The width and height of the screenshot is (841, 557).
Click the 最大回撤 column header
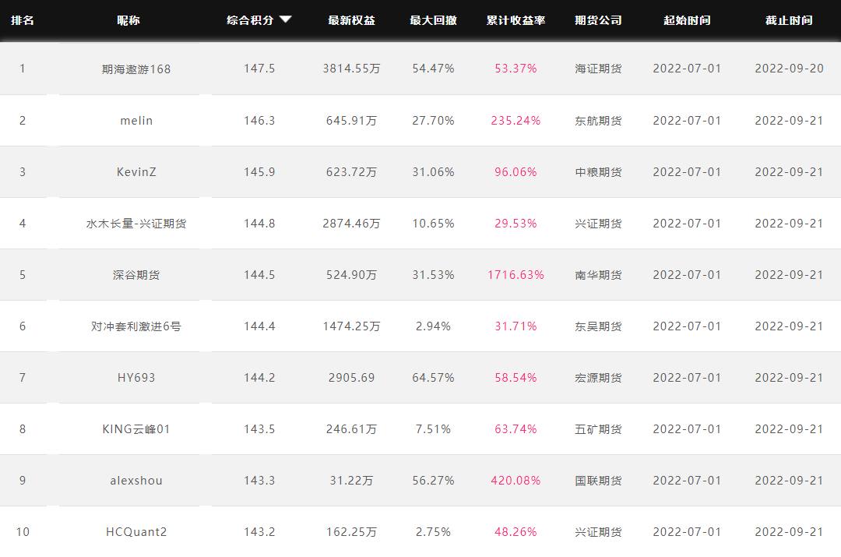pos(434,20)
